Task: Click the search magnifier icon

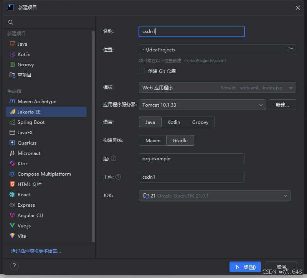Action: pos(11,22)
